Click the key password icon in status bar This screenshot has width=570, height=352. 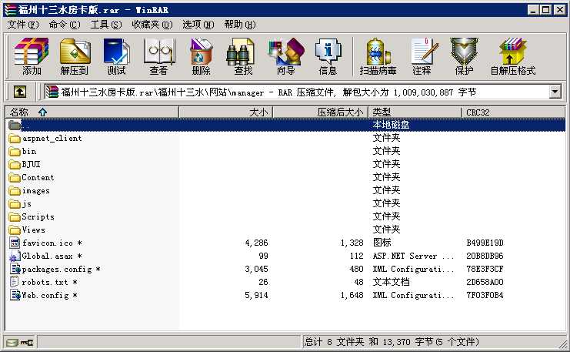click(x=26, y=343)
